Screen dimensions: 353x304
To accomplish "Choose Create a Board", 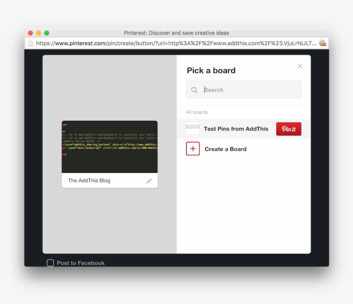I will click(225, 149).
